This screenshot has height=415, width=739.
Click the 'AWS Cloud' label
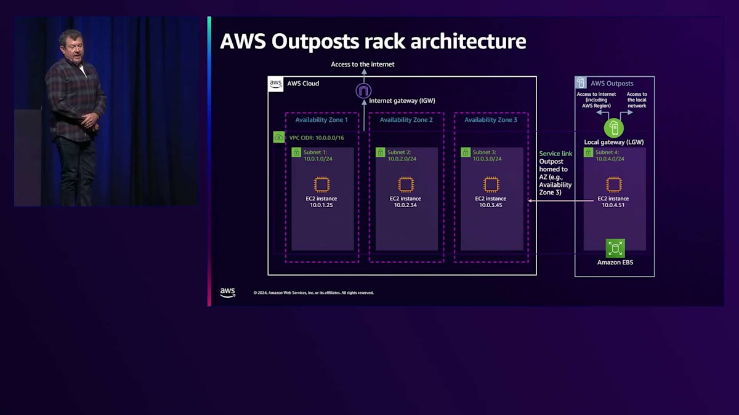(303, 84)
